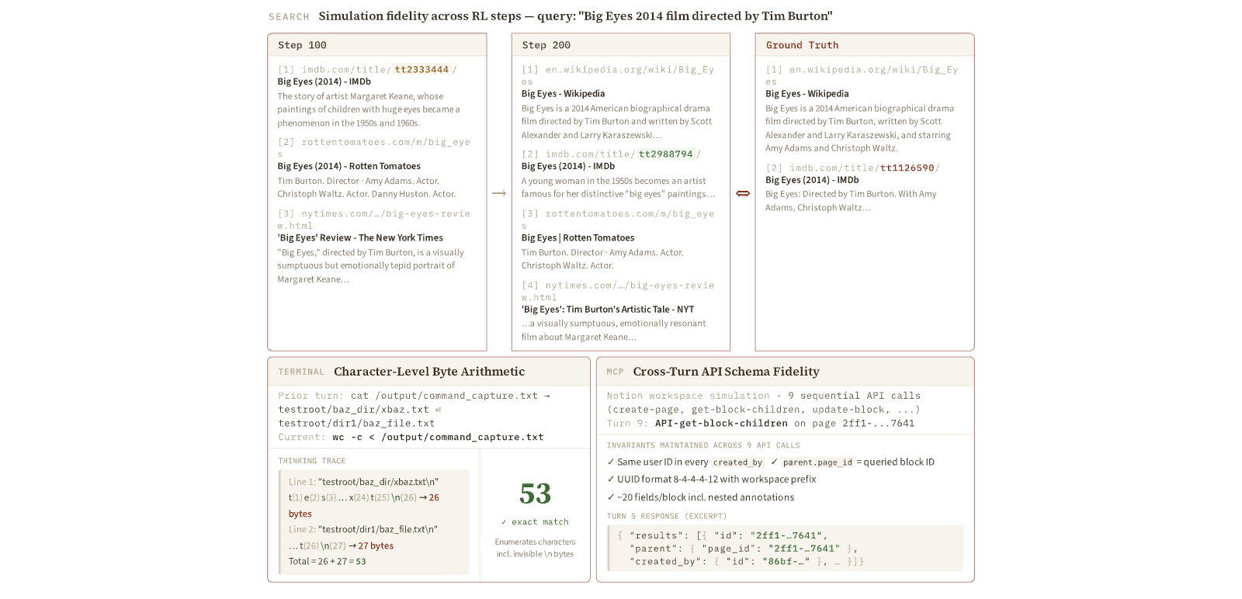The width and height of the screenshot is (1242, 599).
Task: Open 'Big Eyes - Wikipedia' in Step 200
Action: pos(563,94)
